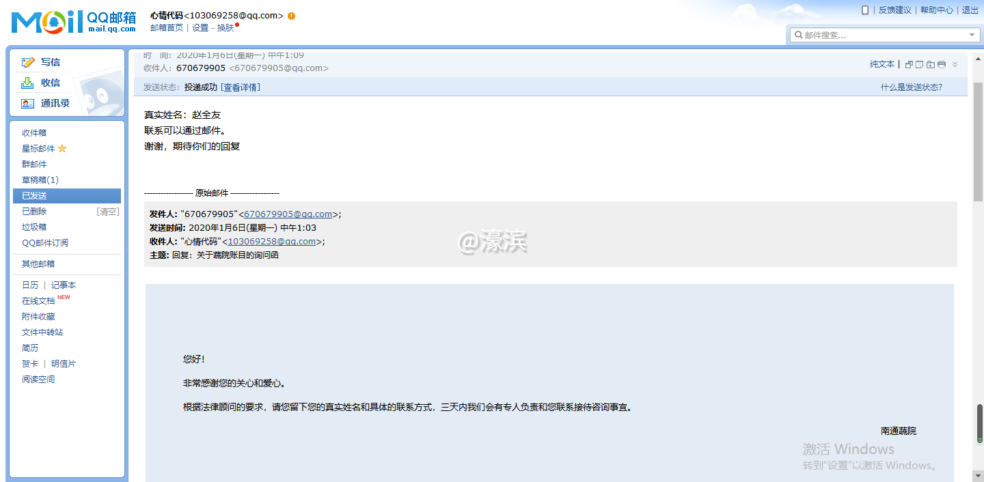Image resolution: width=984 pixels, height=482 pixels.
Task: Click the download mail icon in toolbar
Action: tap(930, 63)
